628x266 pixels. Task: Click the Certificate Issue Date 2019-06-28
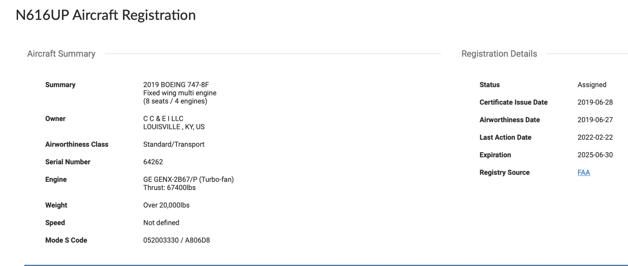click(x=595, y=102)
